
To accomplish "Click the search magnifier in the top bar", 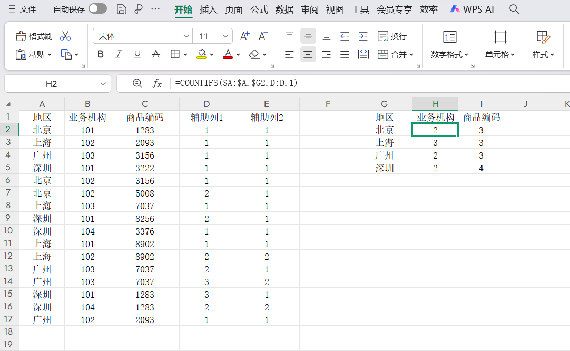I will pos(514,9).
